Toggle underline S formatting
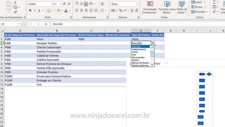Screen dimensions: 225x127 coord(39,10)
